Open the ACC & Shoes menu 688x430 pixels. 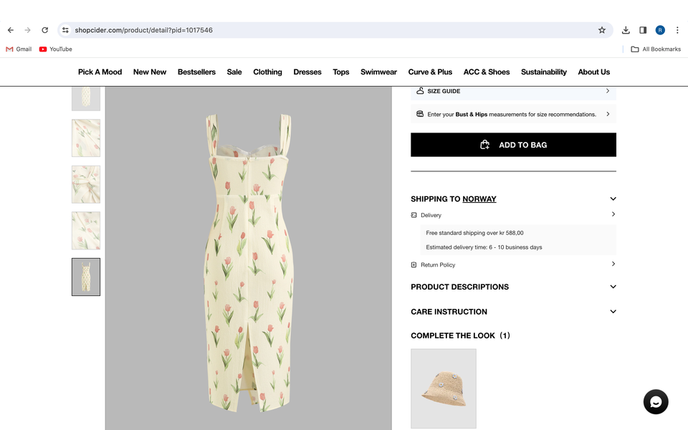point(487,72)
